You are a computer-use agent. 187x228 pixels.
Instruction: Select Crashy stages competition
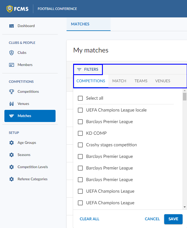coord(80,145)
